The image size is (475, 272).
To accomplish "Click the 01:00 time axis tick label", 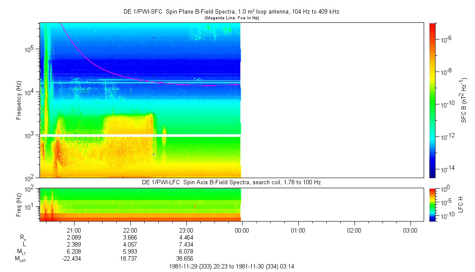I will click(298, 230).
